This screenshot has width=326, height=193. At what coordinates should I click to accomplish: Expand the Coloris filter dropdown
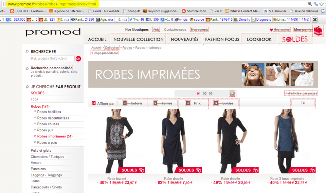[x=132, y=103]
